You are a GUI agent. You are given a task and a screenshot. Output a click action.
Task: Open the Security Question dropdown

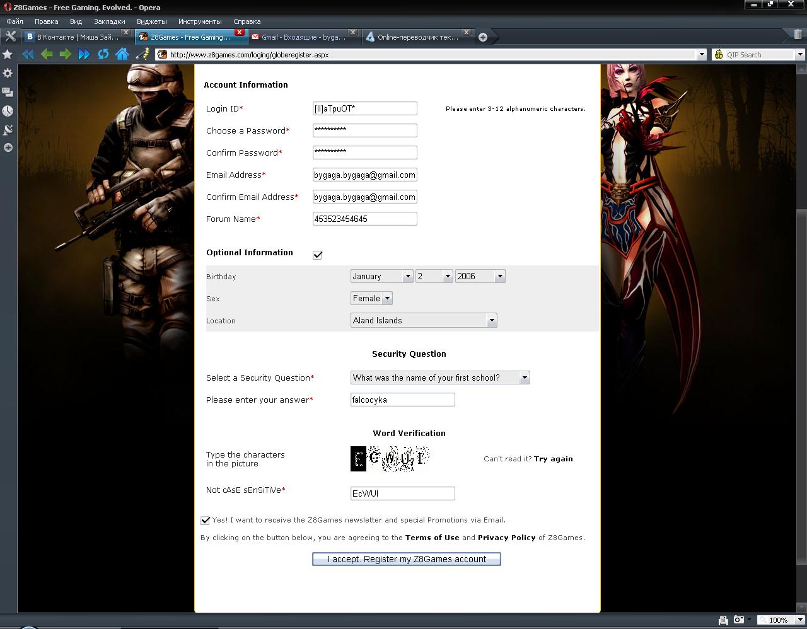tap(440, 378)
